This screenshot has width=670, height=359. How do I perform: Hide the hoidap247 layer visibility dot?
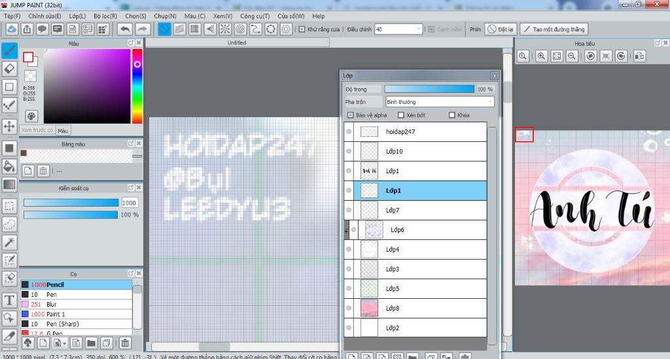(x=349, y=131)
